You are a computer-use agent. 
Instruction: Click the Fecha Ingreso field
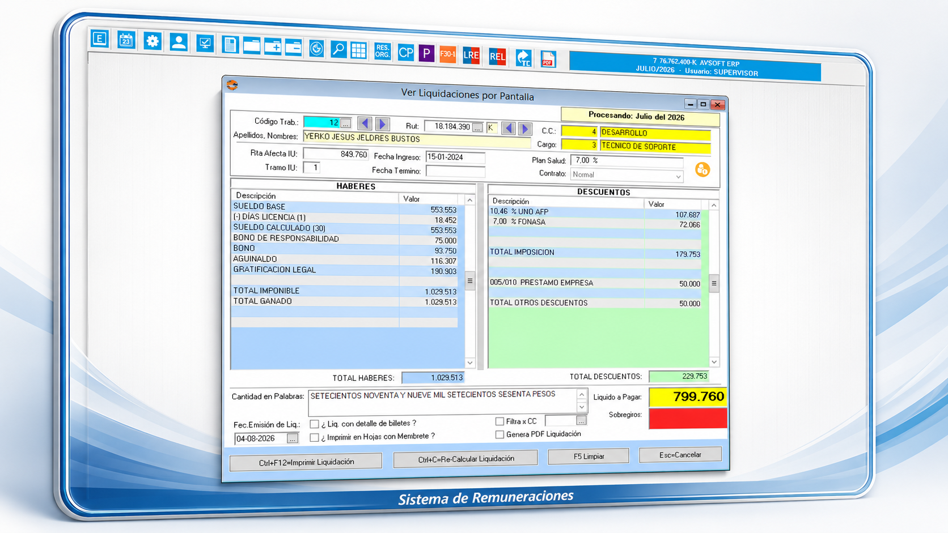click(x=455, y=157)
